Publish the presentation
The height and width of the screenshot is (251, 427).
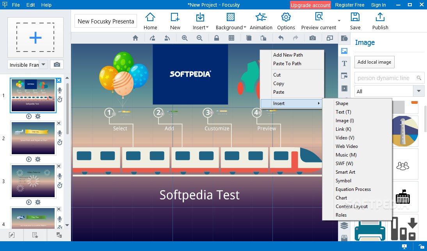[x=380, y=21]
